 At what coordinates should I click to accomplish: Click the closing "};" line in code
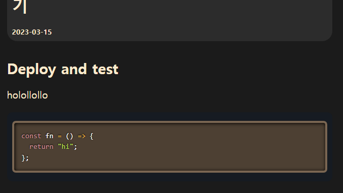[25, 157]
